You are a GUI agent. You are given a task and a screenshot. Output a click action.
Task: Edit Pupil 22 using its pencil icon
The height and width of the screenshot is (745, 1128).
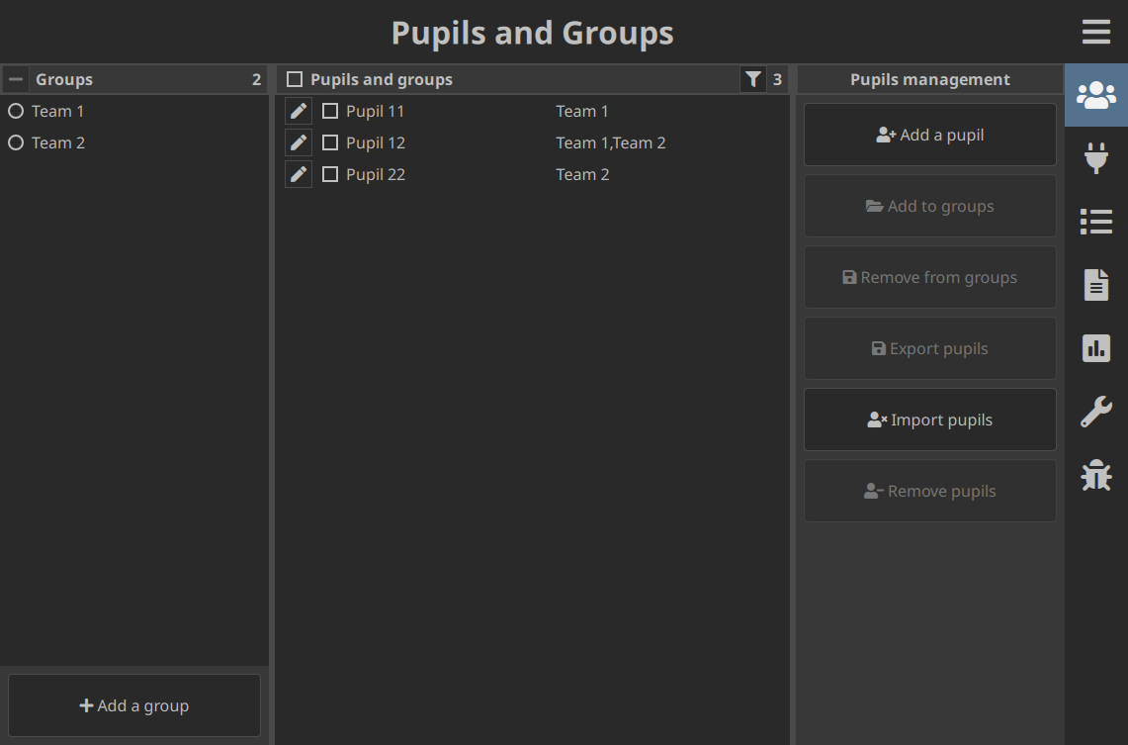[298, 173]
